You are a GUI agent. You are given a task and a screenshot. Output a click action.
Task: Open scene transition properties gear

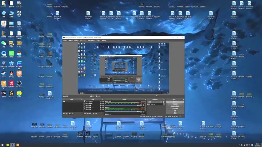(163, 102)
